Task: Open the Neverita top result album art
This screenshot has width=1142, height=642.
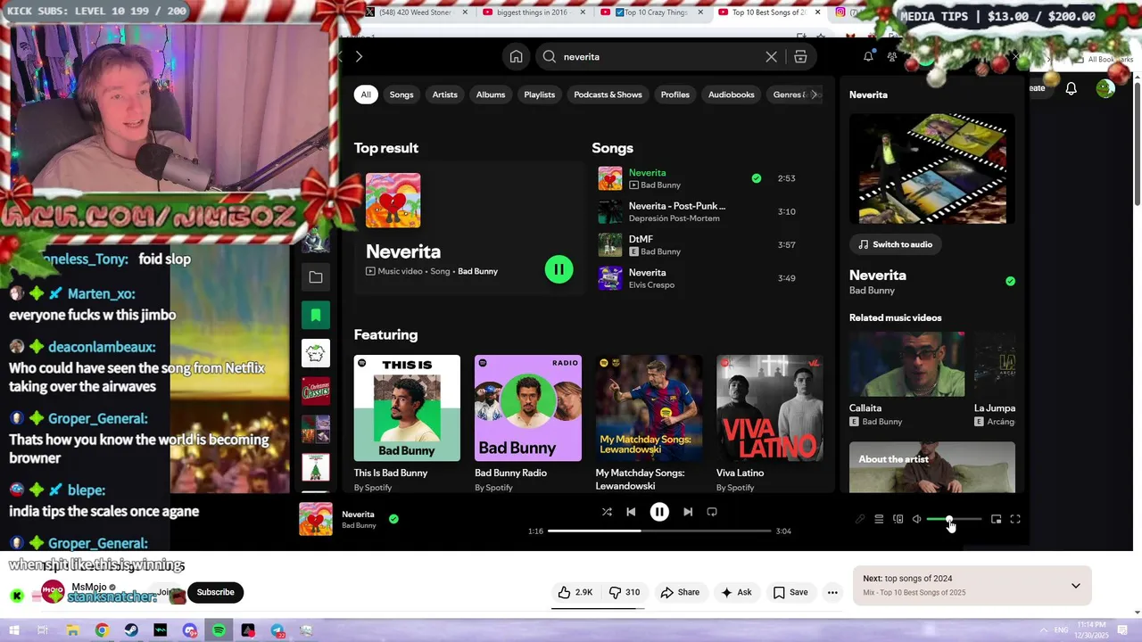Action: click(393, 201)
